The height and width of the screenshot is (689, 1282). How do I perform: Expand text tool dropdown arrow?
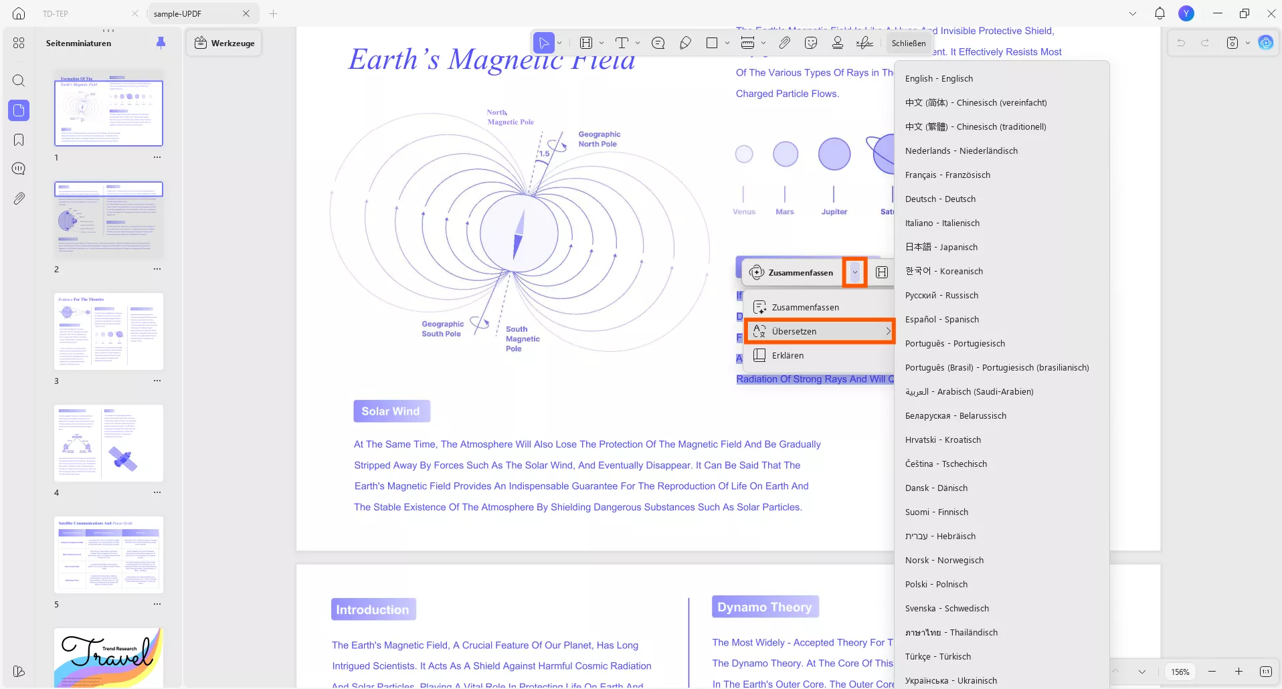[x=638, y=43]
